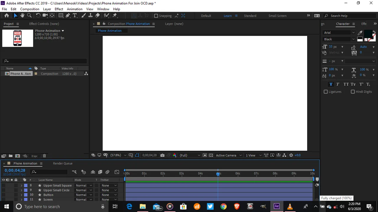Click the grid and guide options icon
This screenshot has width=378, height=212.
point(131,155)
